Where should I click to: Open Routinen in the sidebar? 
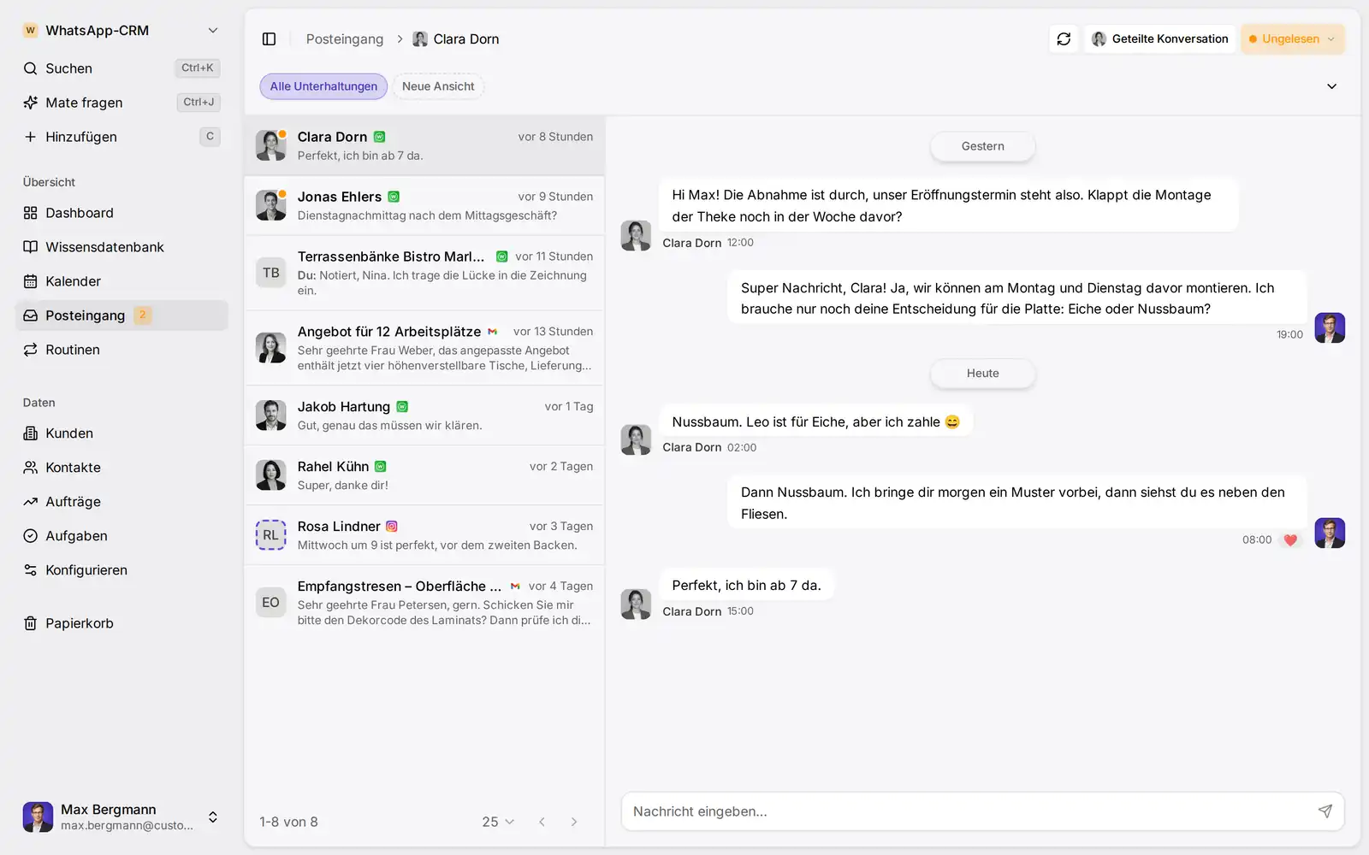coord(121,350)
